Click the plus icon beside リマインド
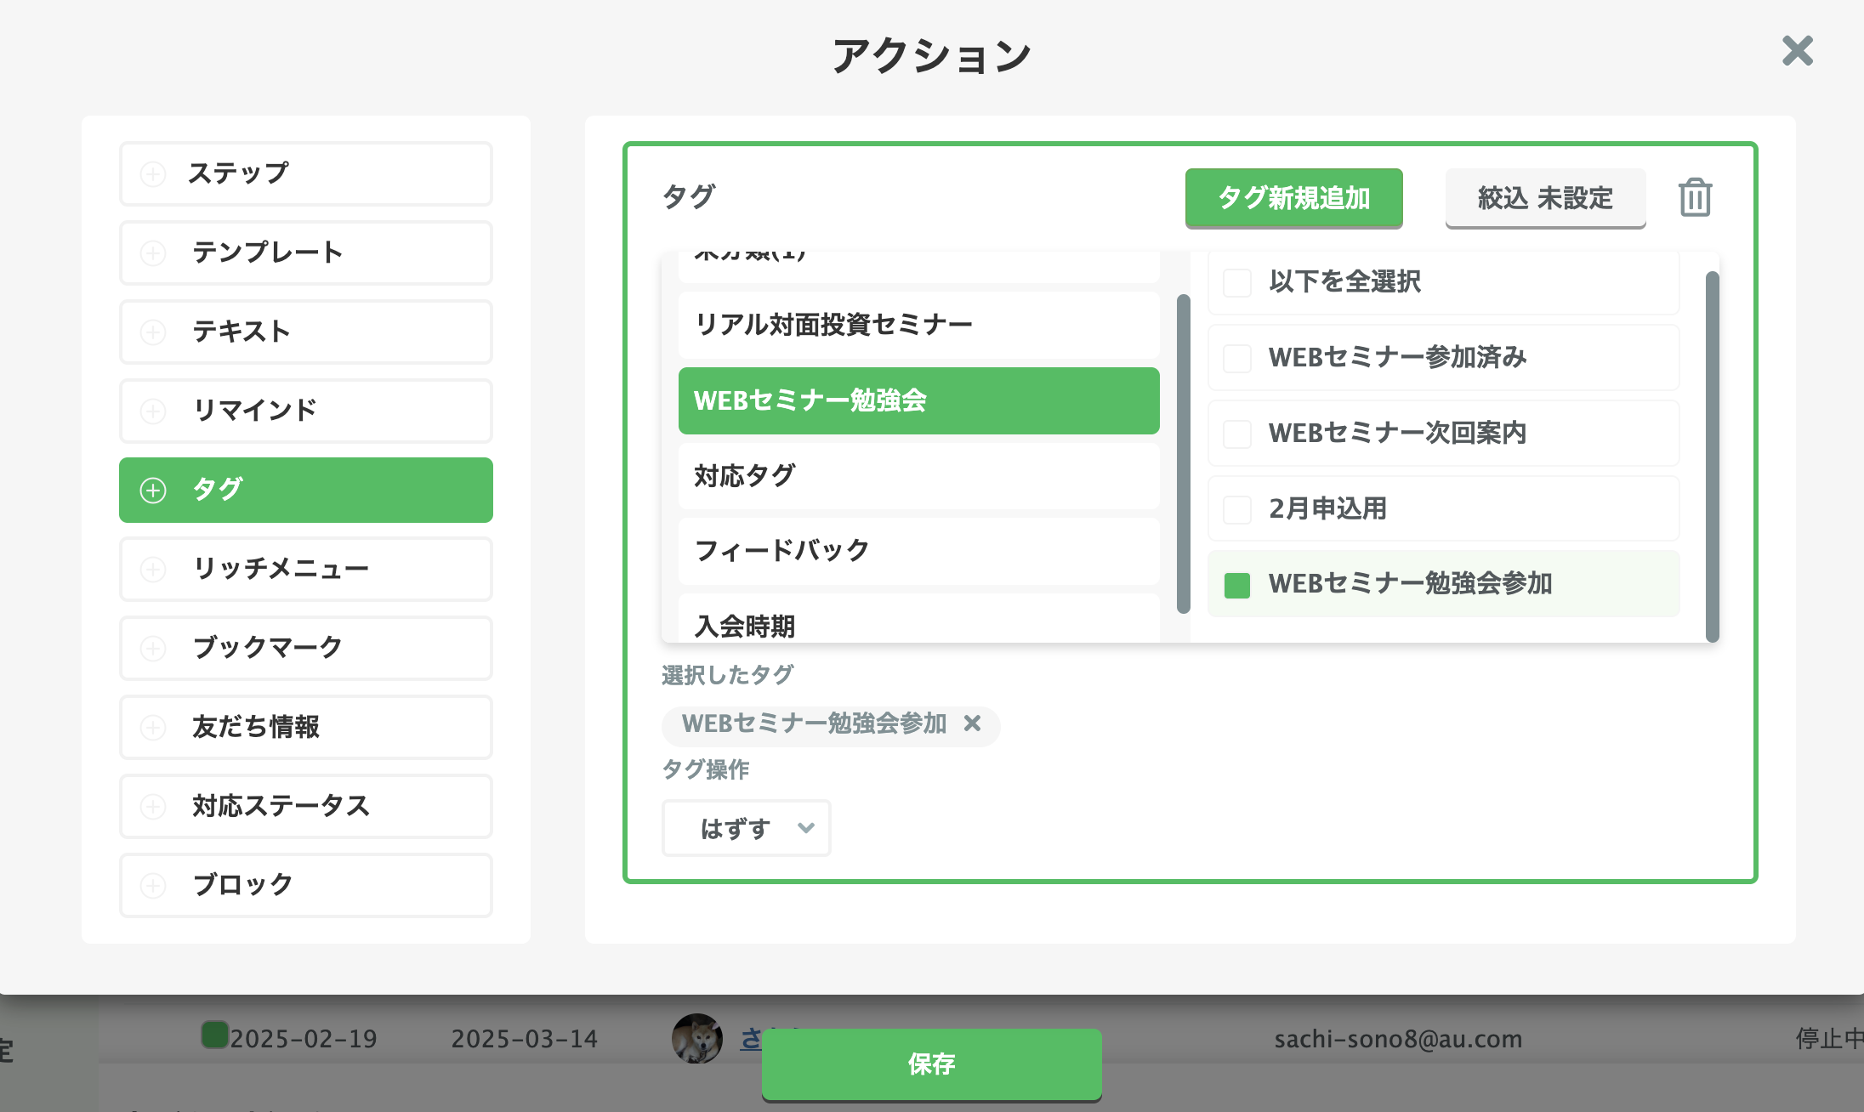The width and height of the screenshot is (1864, 1112). (154, 411)
